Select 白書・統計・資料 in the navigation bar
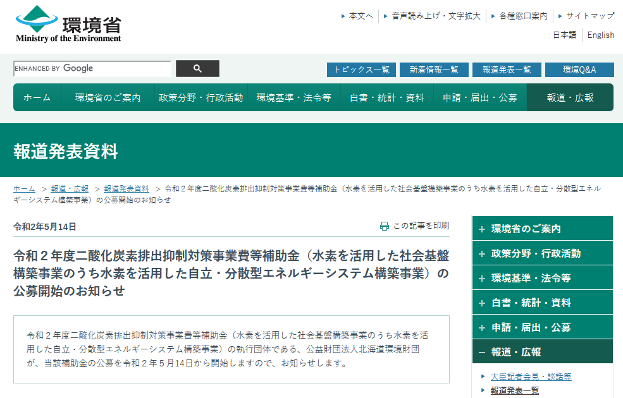 coord(387,98)
